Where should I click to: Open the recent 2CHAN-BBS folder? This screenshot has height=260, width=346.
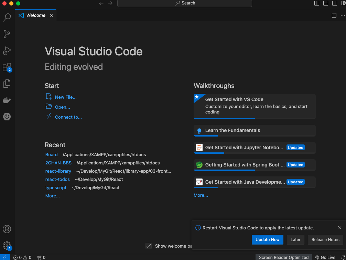(58, 163)
